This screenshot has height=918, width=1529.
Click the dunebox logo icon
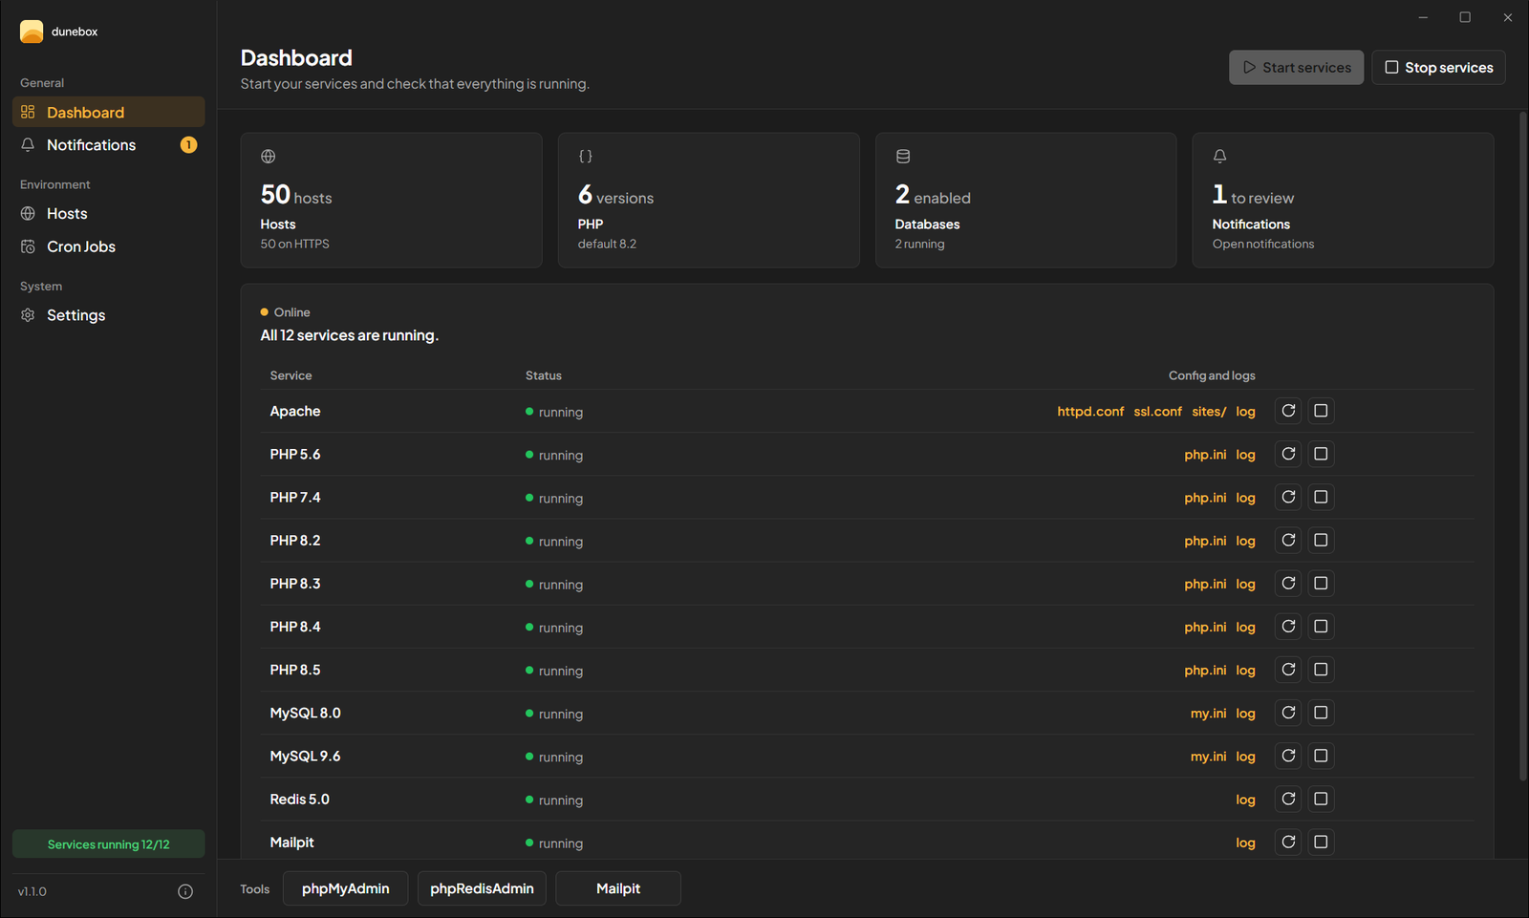coord(32,32)
